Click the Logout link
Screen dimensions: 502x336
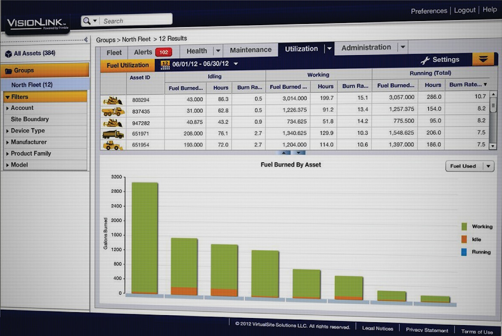(465, 10)
